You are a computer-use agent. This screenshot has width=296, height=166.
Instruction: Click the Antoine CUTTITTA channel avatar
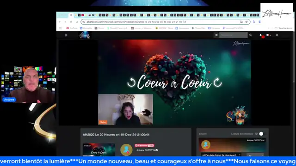(126, 149)
